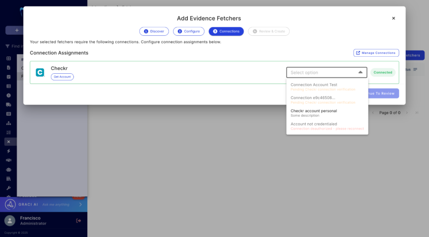Go to next page arrow in pagination
This screenshot has height=237, width=429.
pyautogui.click(x=407, y=113)
